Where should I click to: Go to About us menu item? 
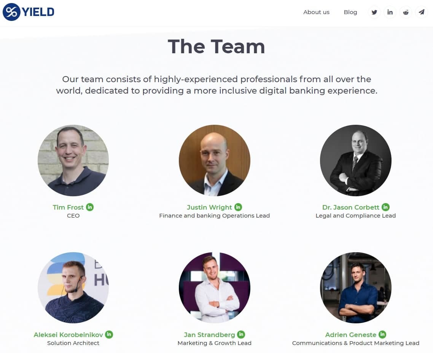tap(316, 12)
